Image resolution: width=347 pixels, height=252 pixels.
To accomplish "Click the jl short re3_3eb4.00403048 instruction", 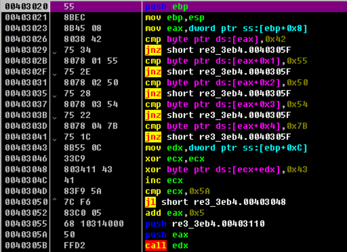I will pos(215,202).
